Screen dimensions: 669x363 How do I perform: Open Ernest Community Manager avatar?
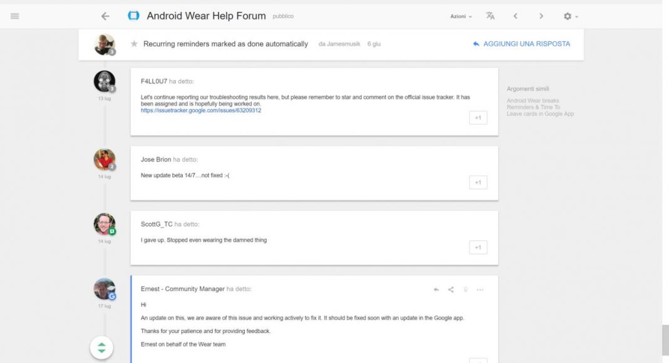pyautogui.click(x=105, y=289)
